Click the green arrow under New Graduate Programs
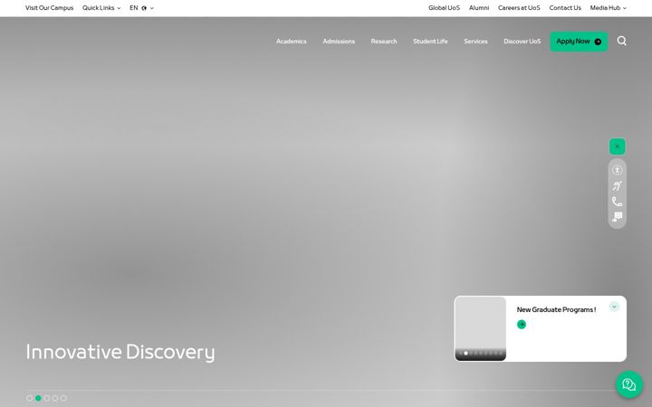This screenshot has height=407, width=652. coord(522,325)
